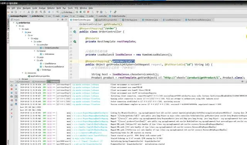
Task: Click OrderController breadcrumb above editor
Action: click(x=91, y=24)
